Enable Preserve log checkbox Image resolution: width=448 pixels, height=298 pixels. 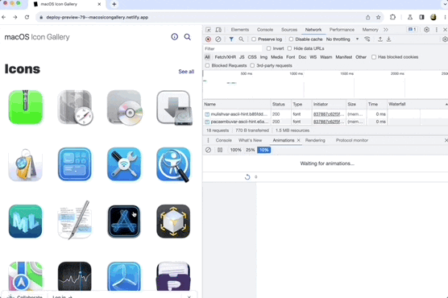254,39
